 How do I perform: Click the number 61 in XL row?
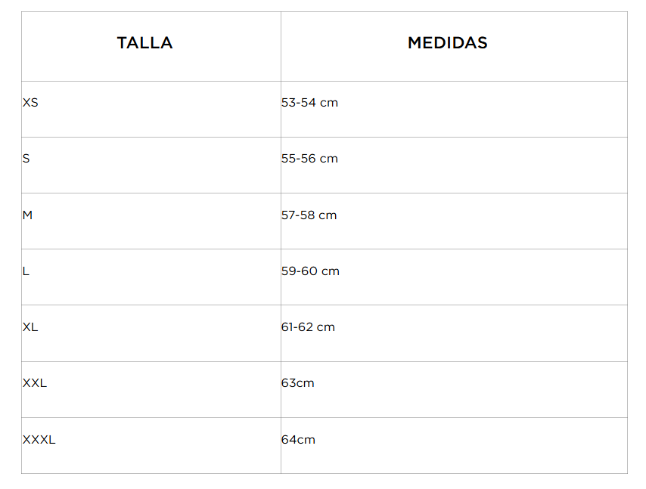point(287,327)
